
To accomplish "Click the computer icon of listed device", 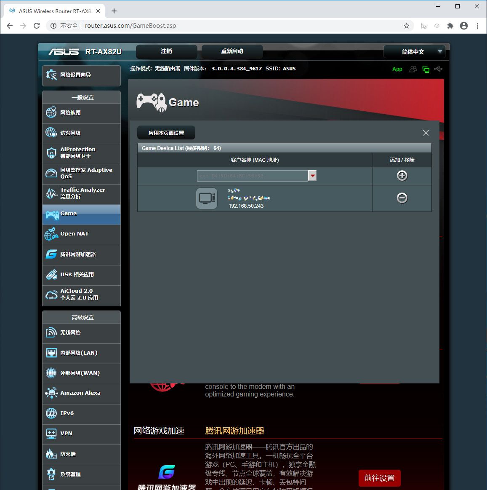I will 207,198.
